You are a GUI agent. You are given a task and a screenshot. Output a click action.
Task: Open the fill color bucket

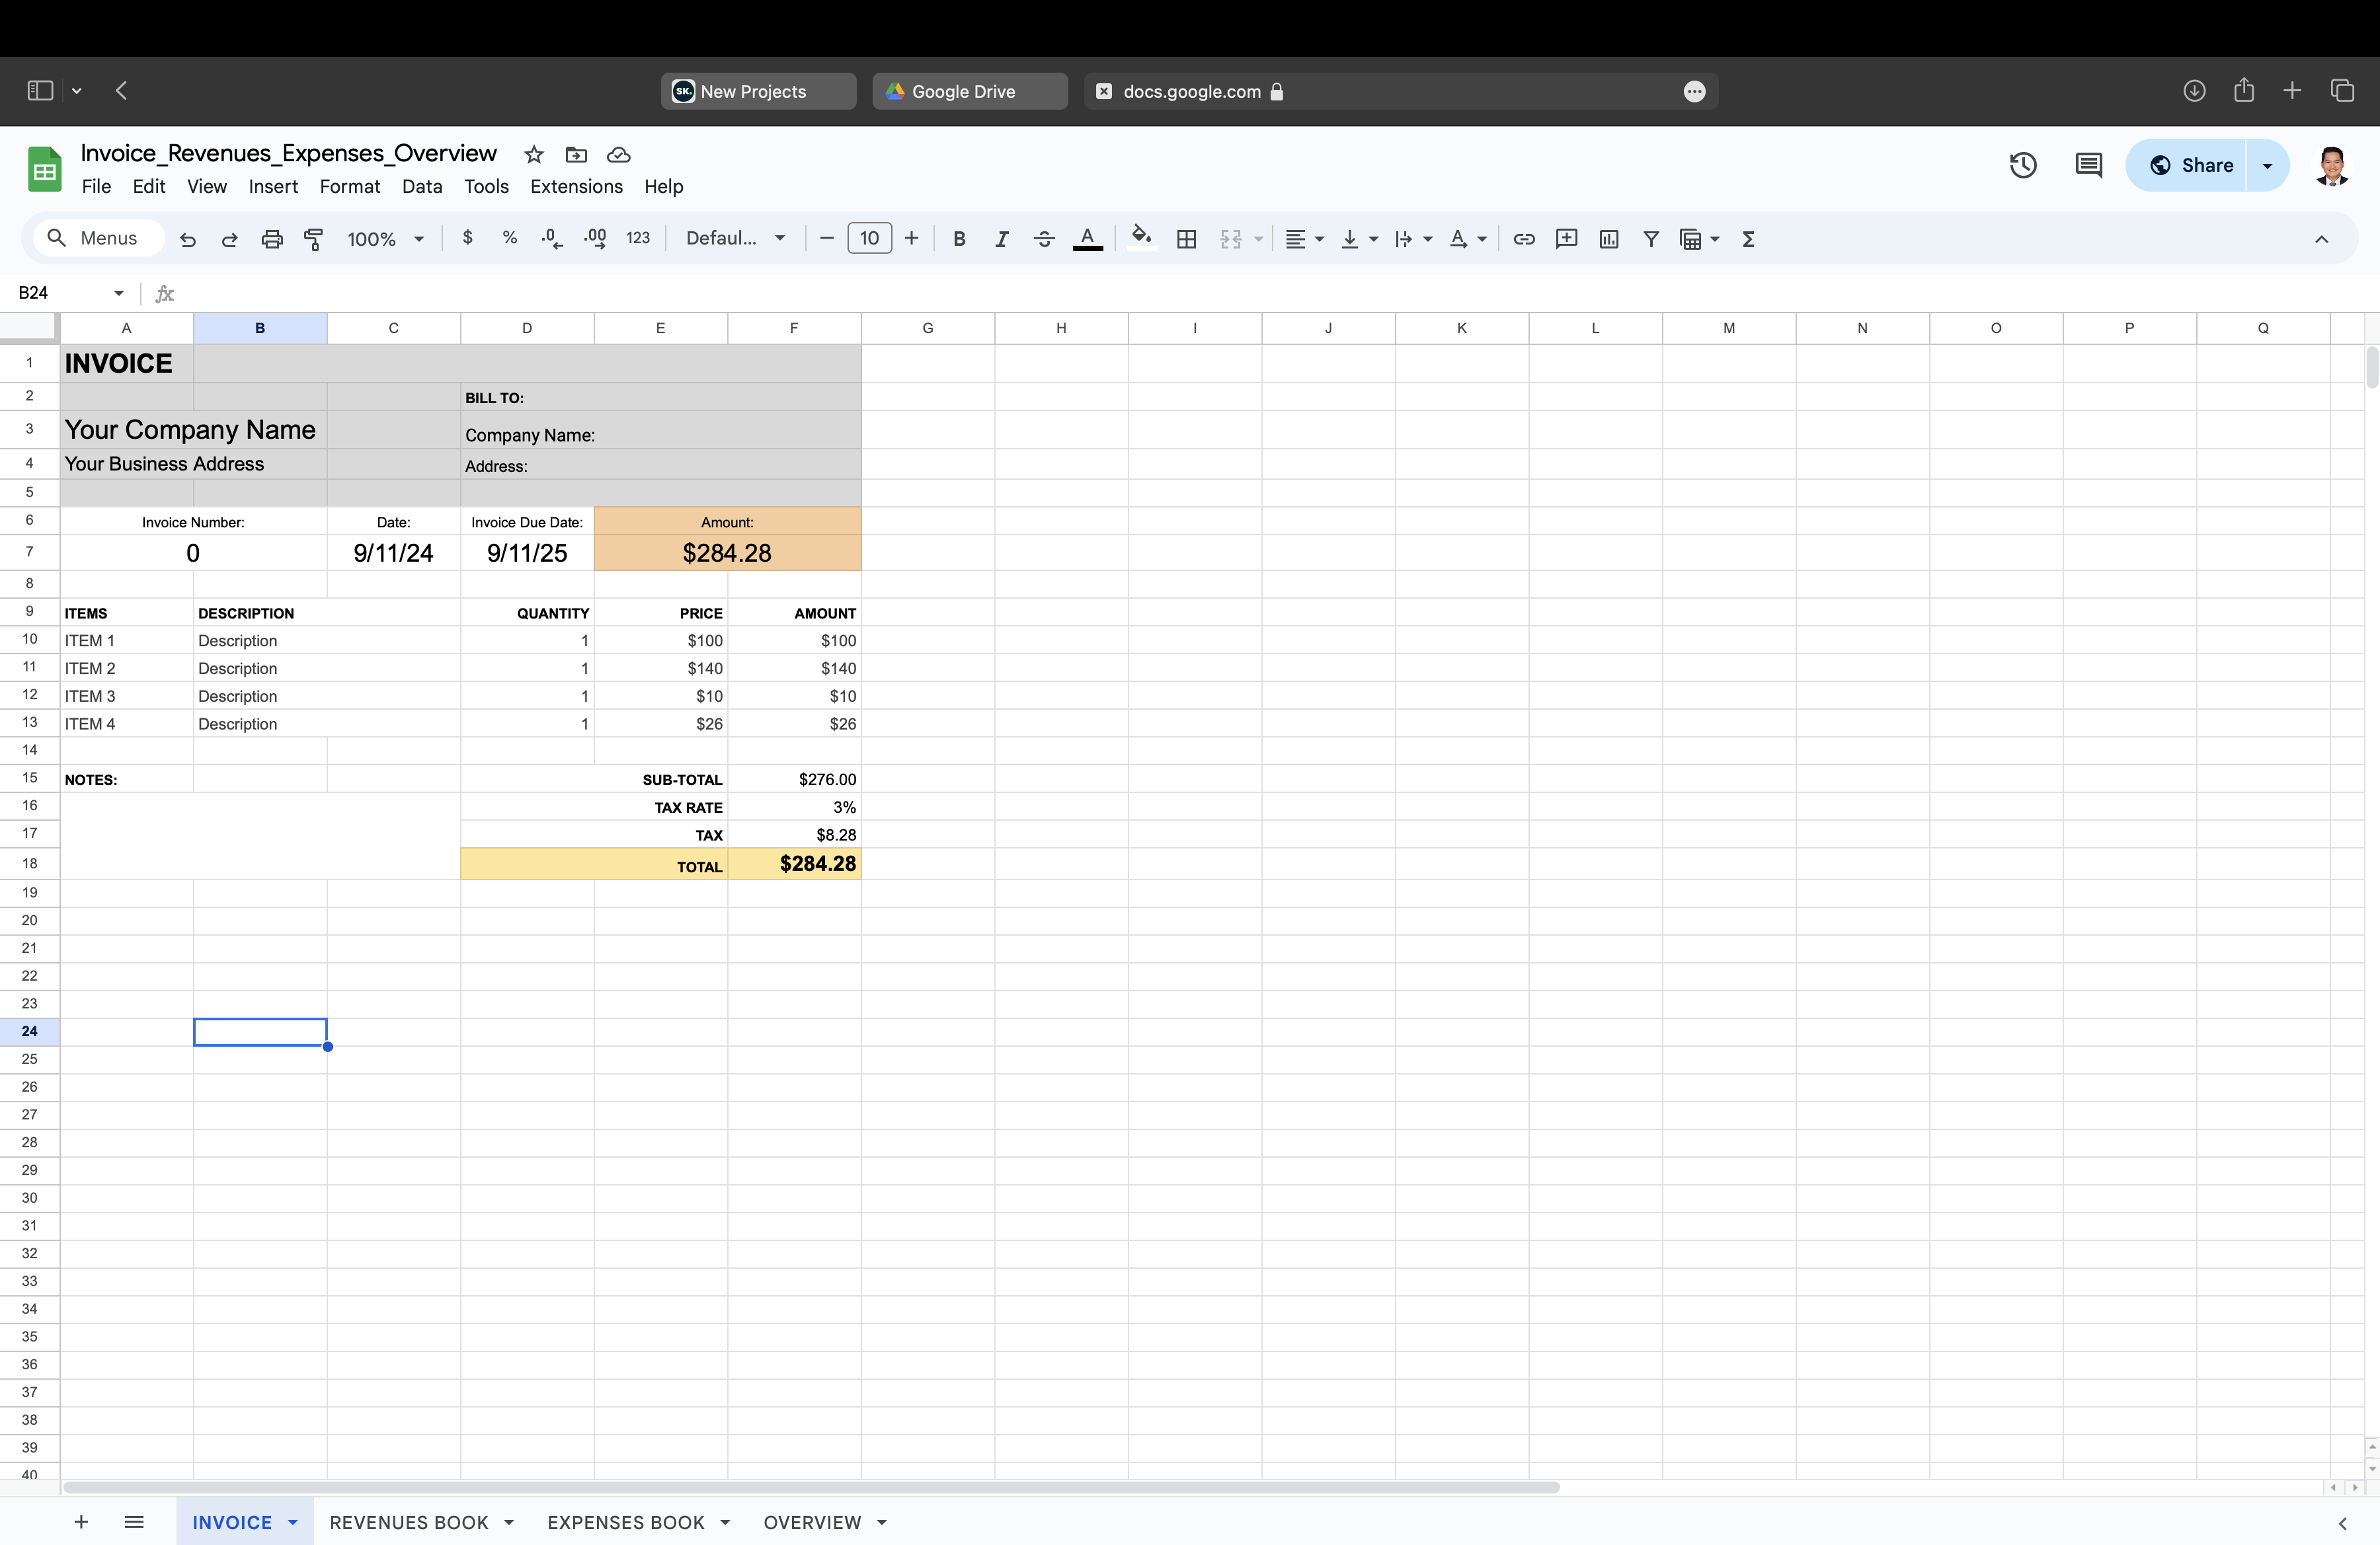(1141, 239)
